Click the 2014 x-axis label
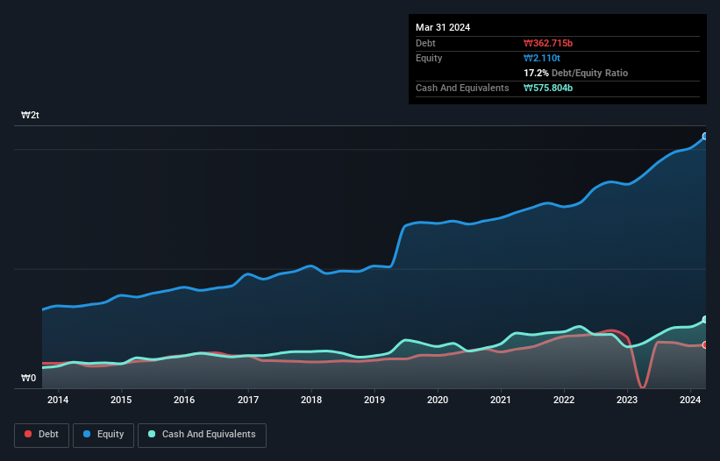Screen dimensions: 720x461 58,400
